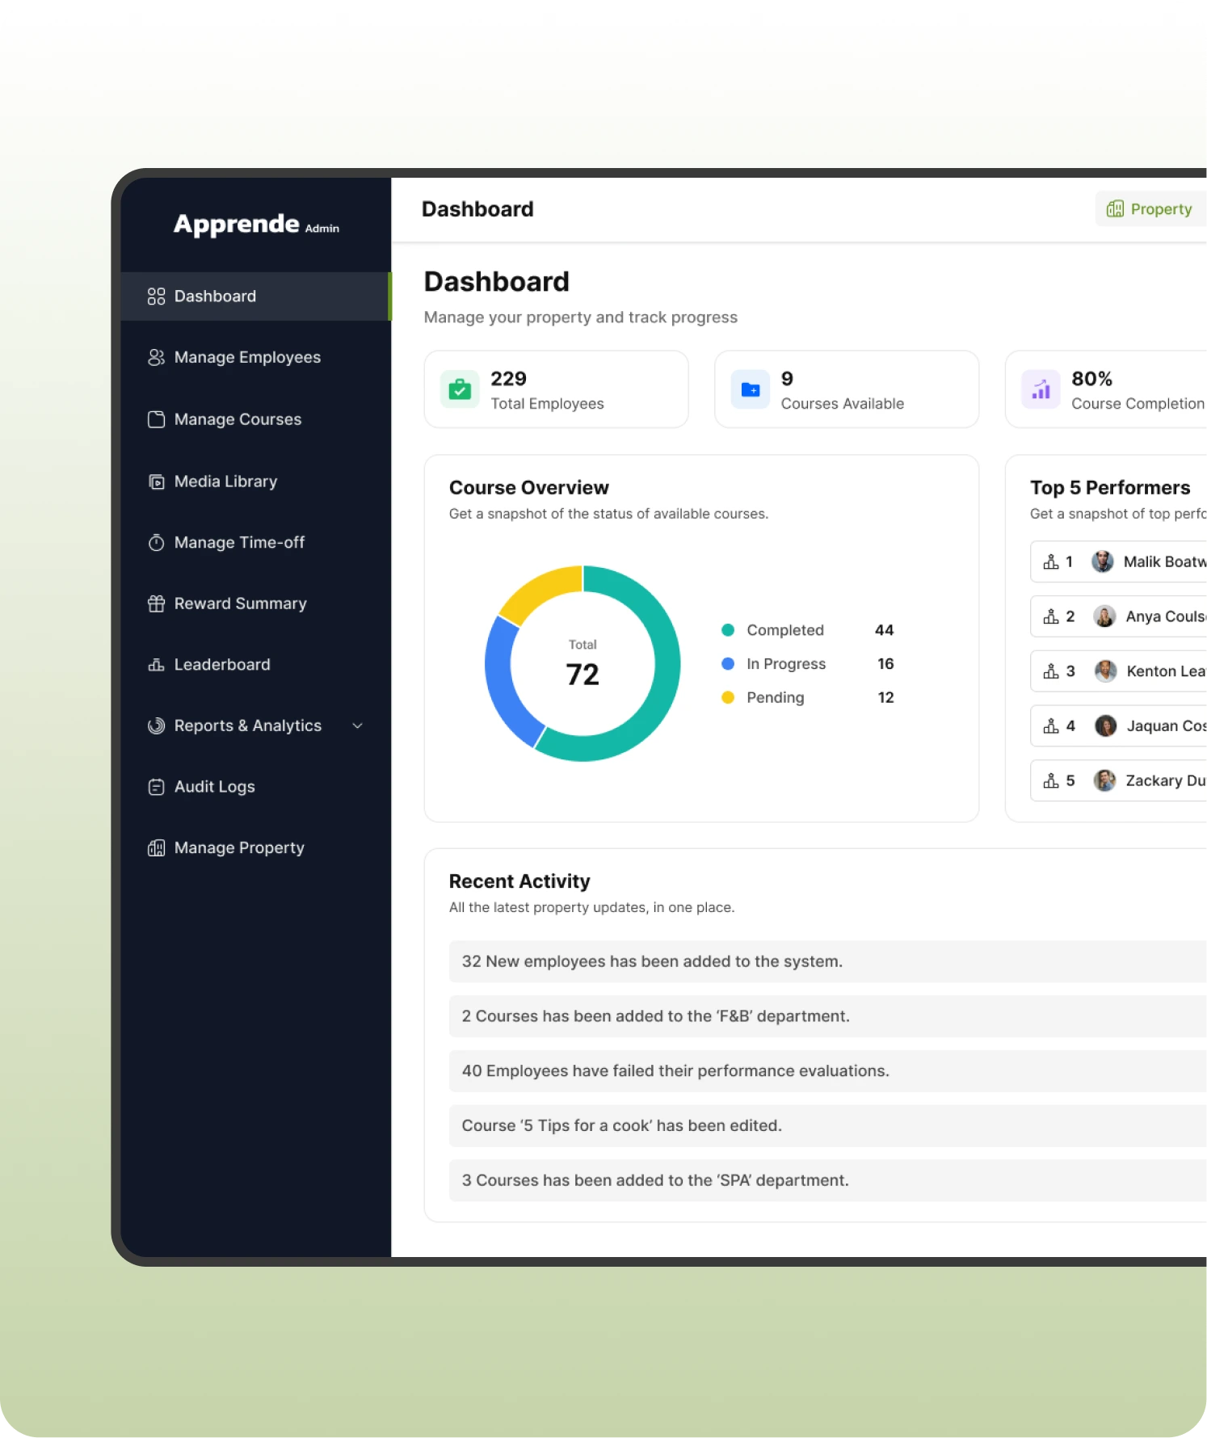The image size is (1207, 1438).
Task: Click the Manage Courses folder icon
Action: 156,419
